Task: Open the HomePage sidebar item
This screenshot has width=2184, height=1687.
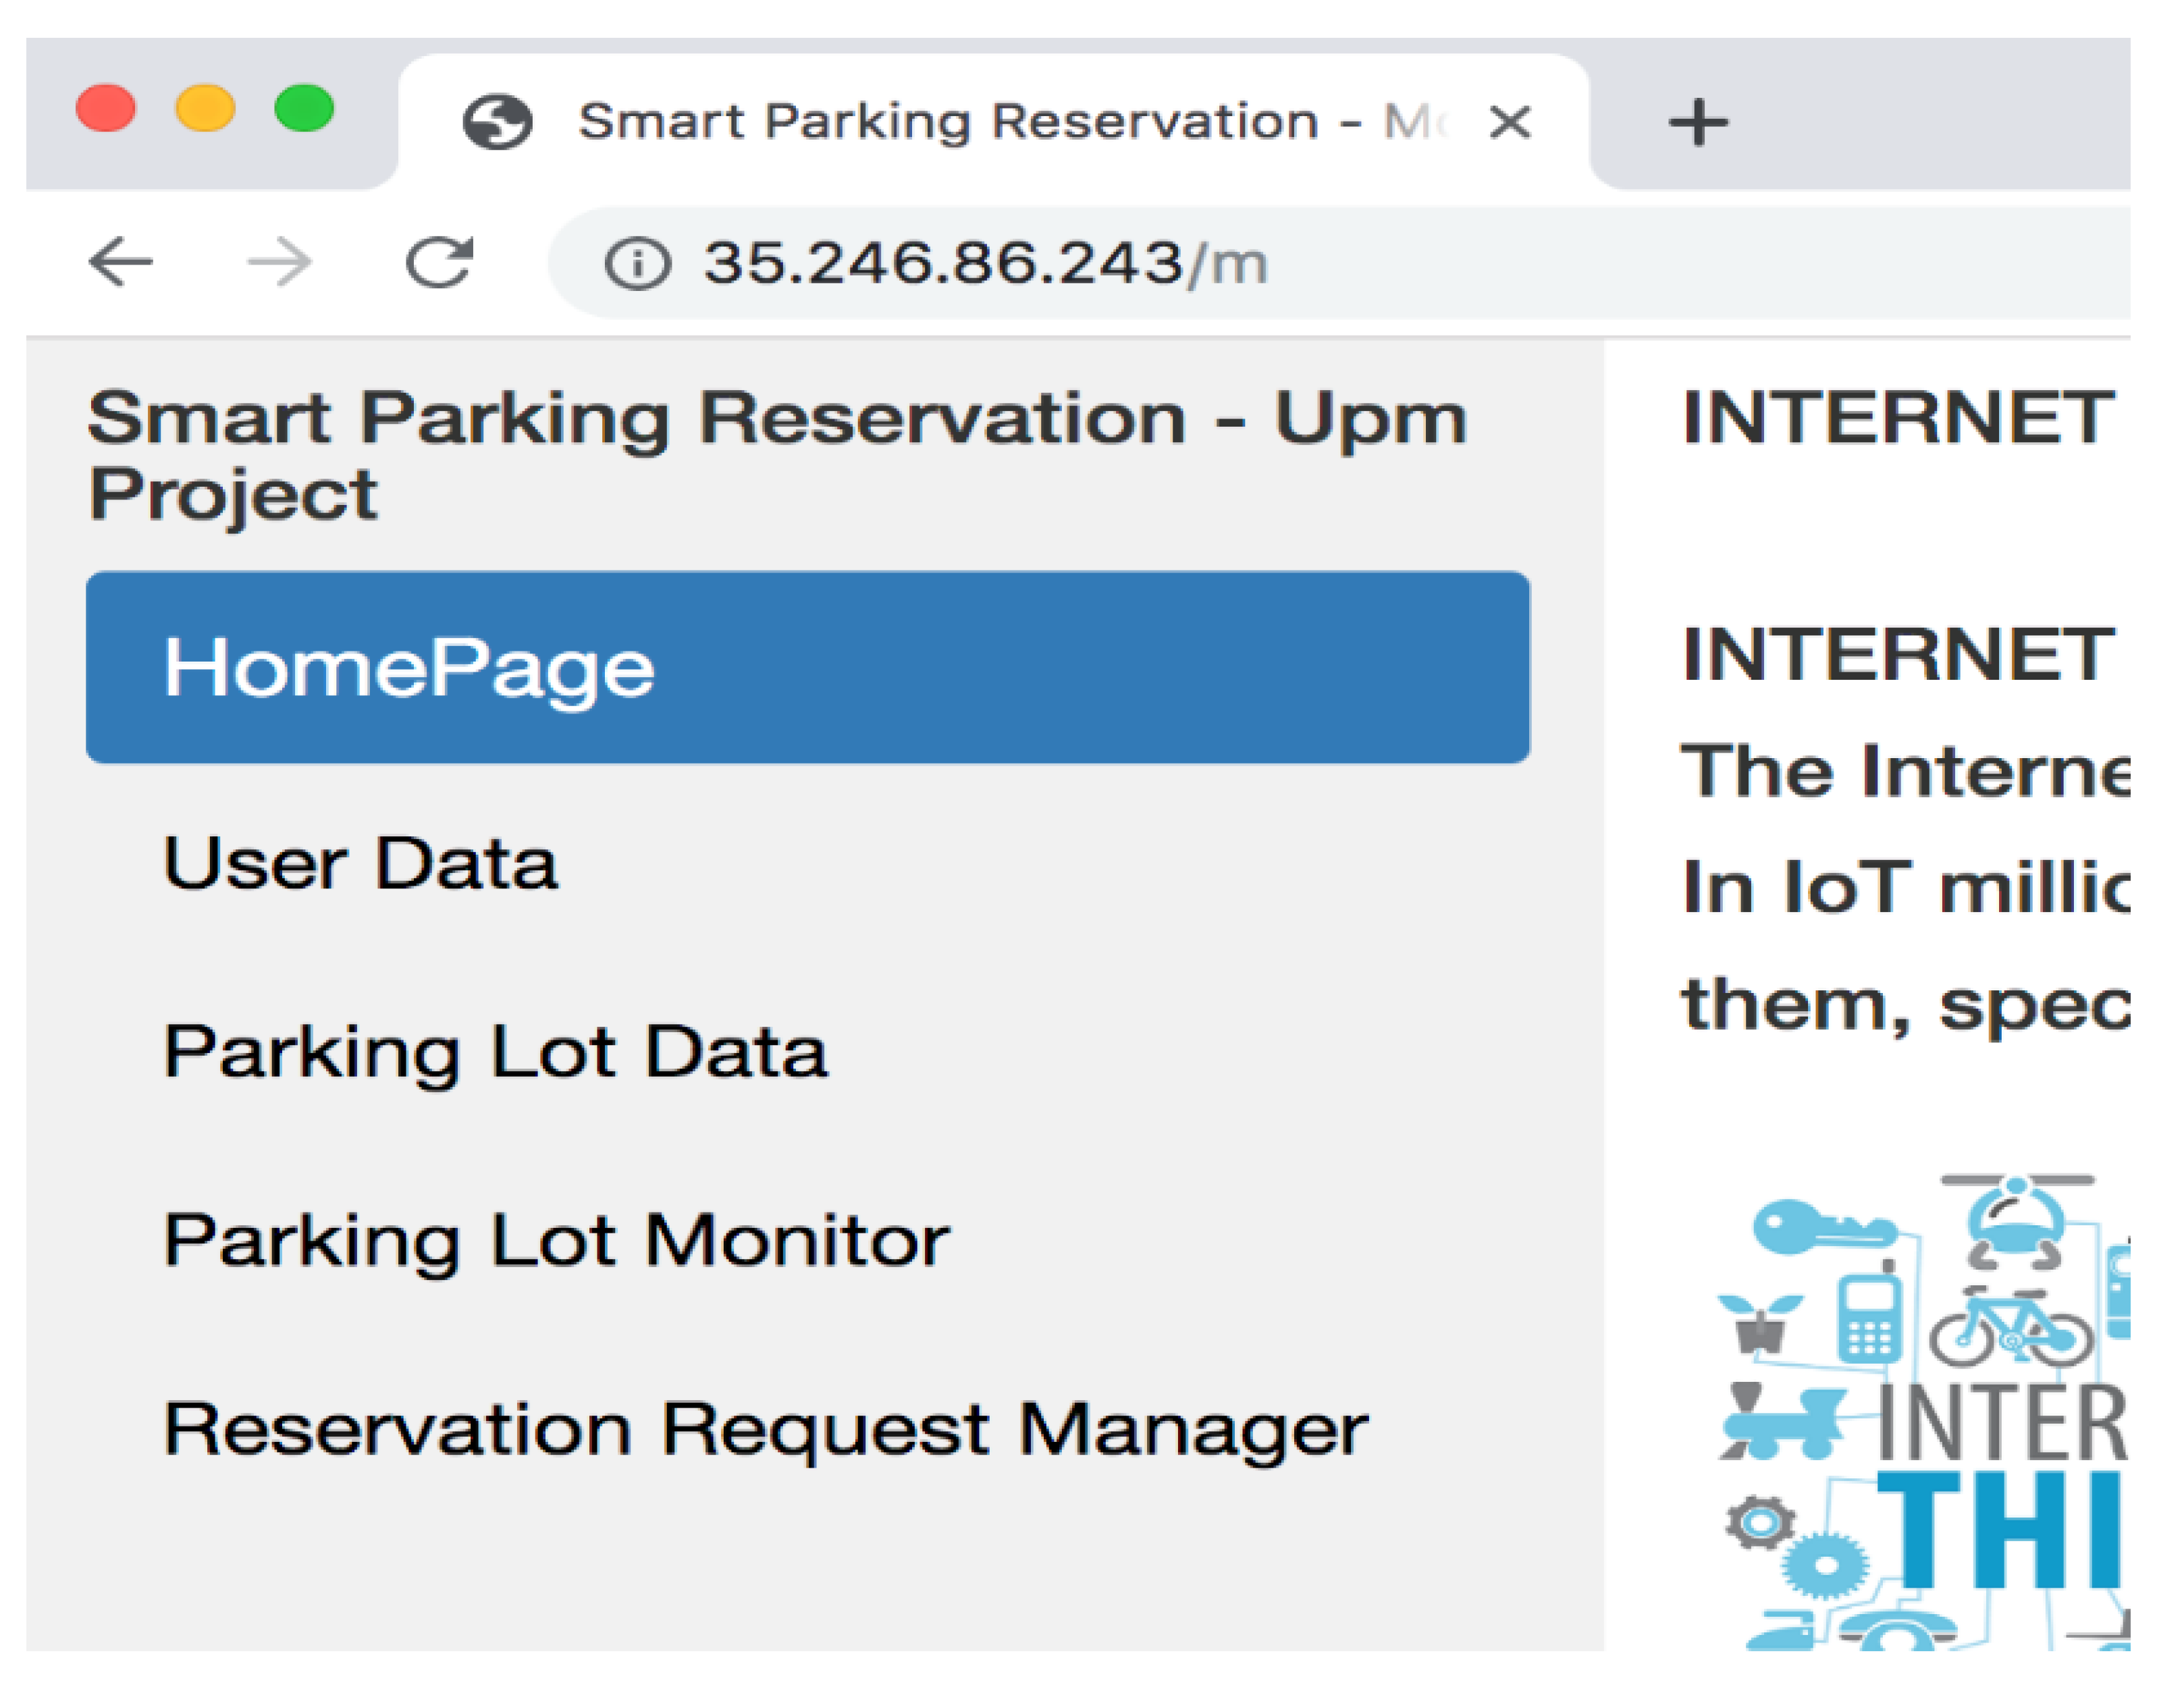Action: [807, 667]
